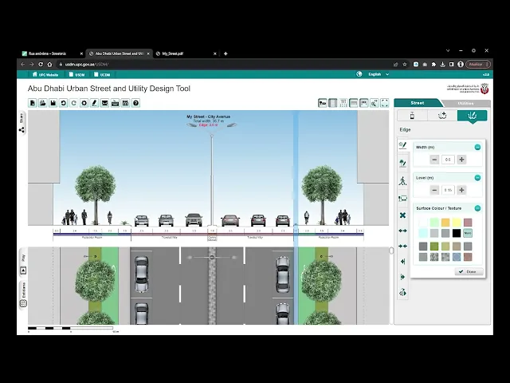Image resolution: width=510 pixels, height=383 pixels.
Task: Collapse the Level (m) section
Action: 477,178
